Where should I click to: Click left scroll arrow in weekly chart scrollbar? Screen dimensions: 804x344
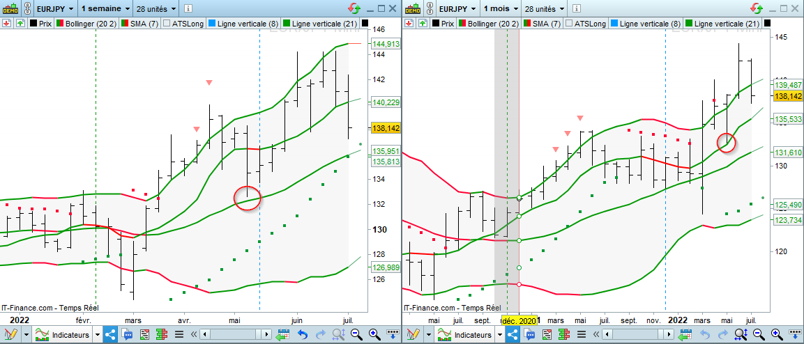(204, 335)
